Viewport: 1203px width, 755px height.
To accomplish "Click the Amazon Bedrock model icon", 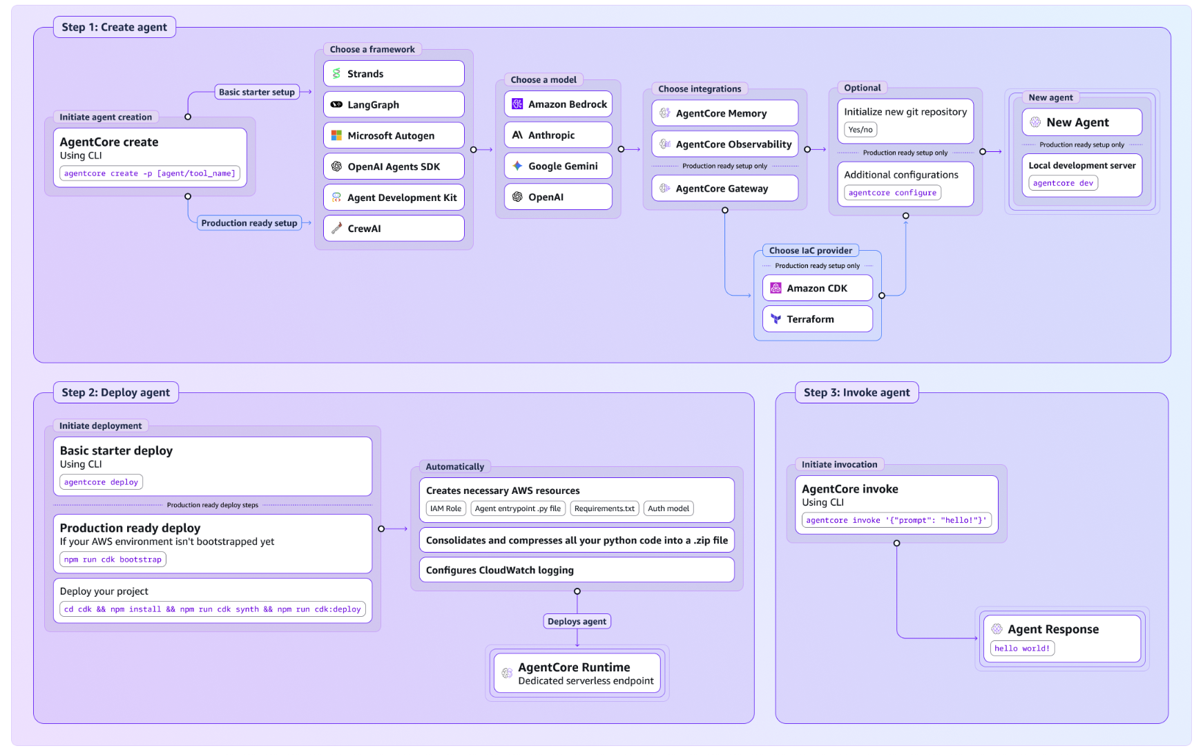I will click(517, 104).
